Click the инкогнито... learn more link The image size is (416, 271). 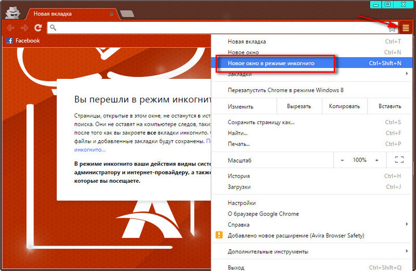tap(89, 150)
